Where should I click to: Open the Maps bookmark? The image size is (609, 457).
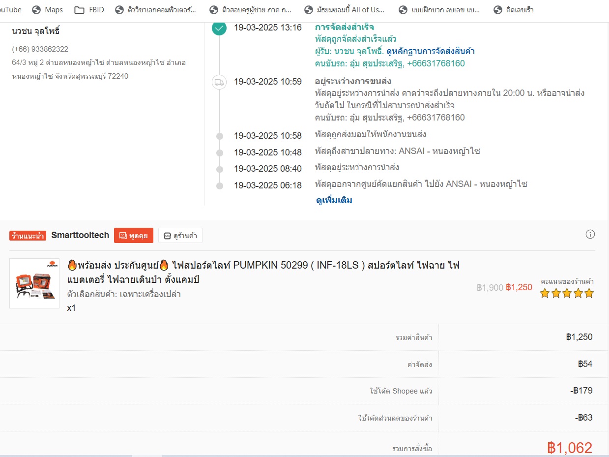pyautogui.click(x=48, y=10)
